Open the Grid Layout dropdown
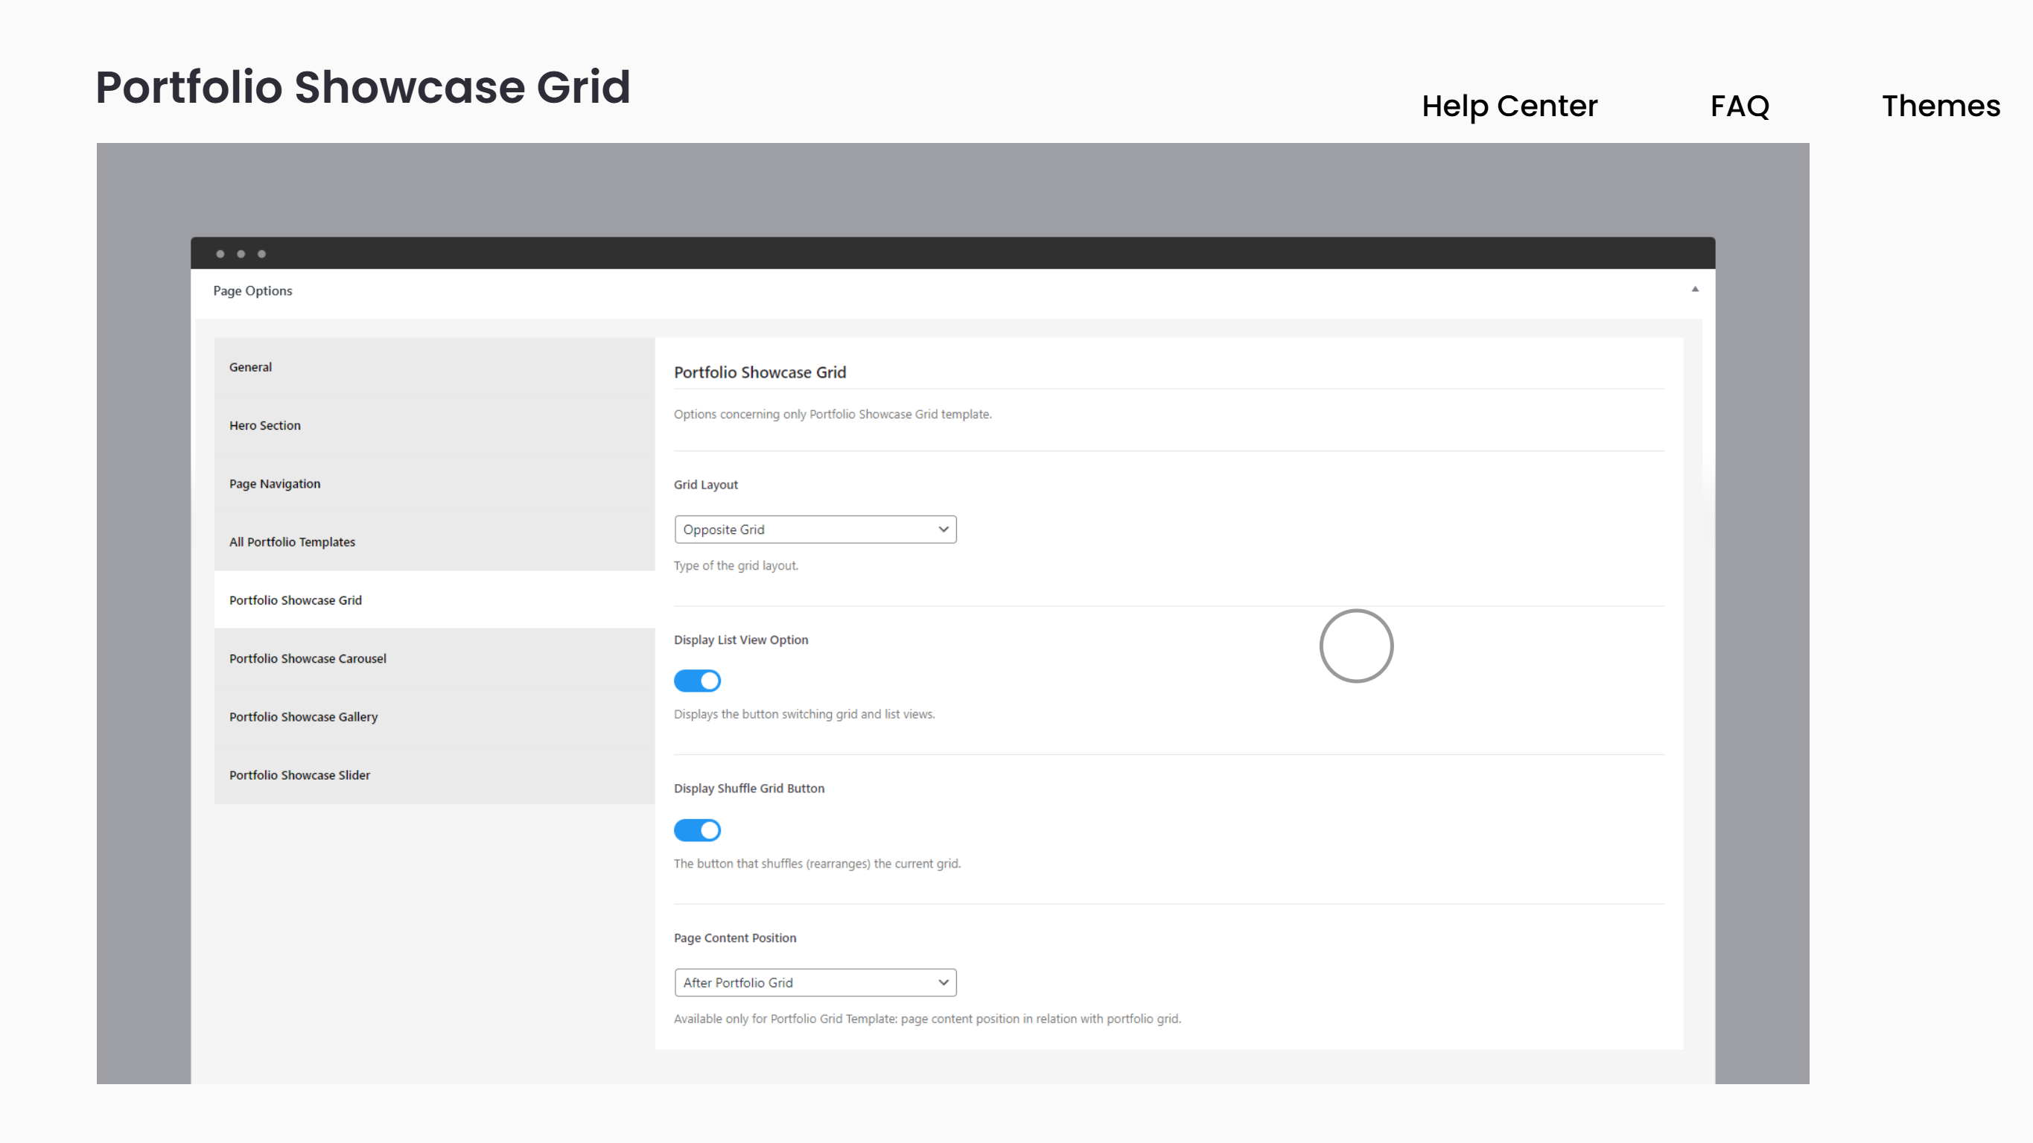This screenshot has width=2033, height=1143. pyautogui.click(x=815, y=529)
